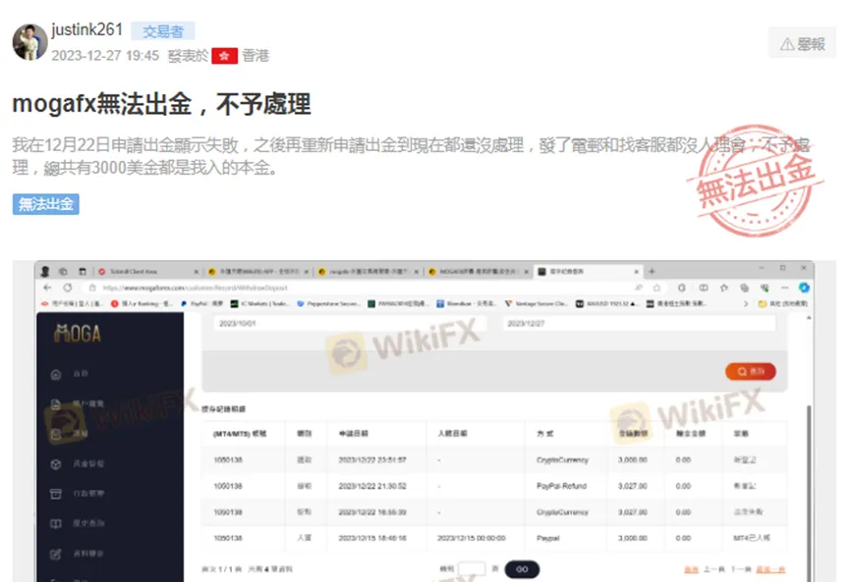Click the favorites star in address bar
The image size is (850, 582).
point(657,288)
